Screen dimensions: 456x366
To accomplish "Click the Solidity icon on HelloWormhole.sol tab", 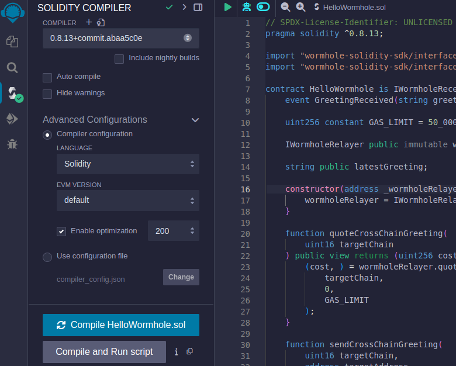I will (x=317, y=7).
